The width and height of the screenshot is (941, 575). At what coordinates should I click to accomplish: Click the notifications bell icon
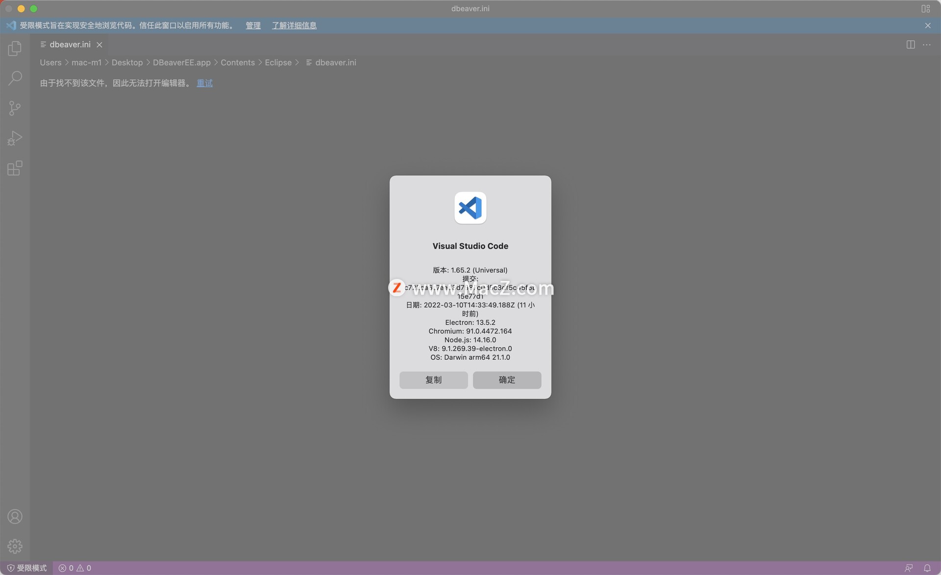pyautogui.click(x=927, y=568)
